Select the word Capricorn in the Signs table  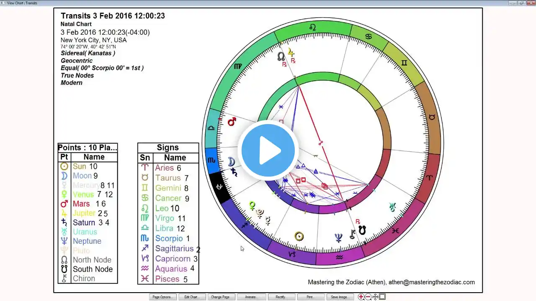173,259
